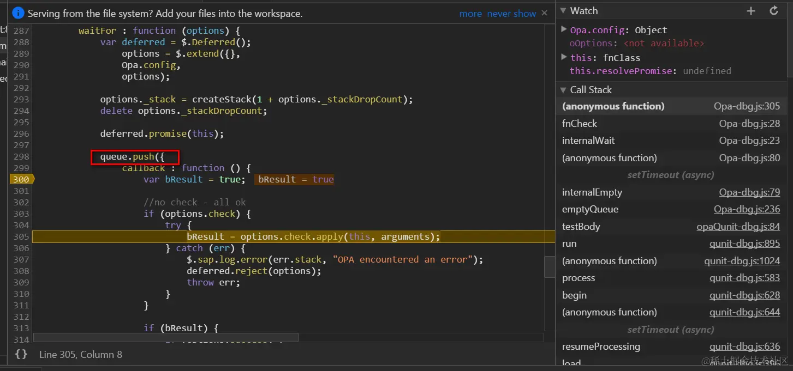The image size is (793, 371).
Task: Refresh the watch expressions
Action: coord(774,11)
